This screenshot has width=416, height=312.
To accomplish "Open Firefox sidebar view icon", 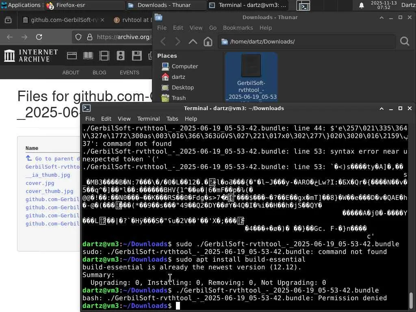I will pyautogui.click(x=8, y=20).
